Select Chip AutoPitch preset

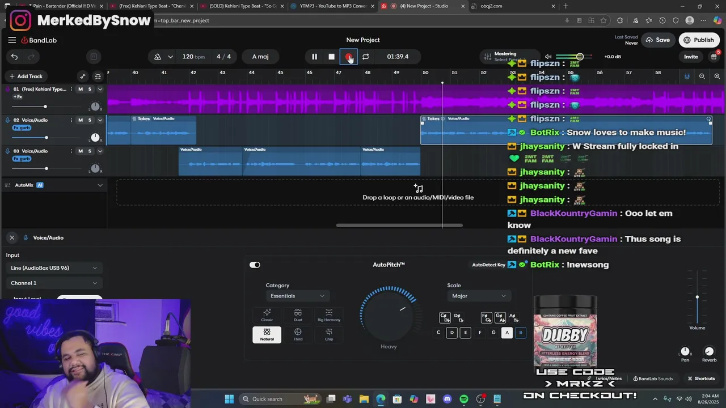pyautogui.click(x=329, y=334)
